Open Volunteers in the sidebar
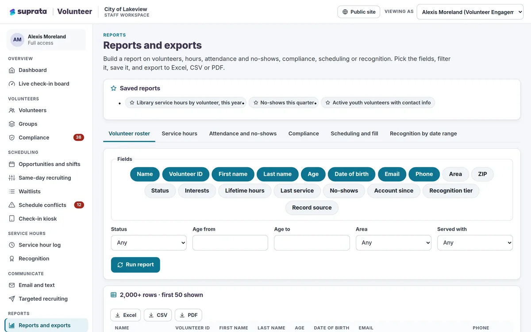The width and height of the screenshot is (531, 332). [x=46, y=110]
